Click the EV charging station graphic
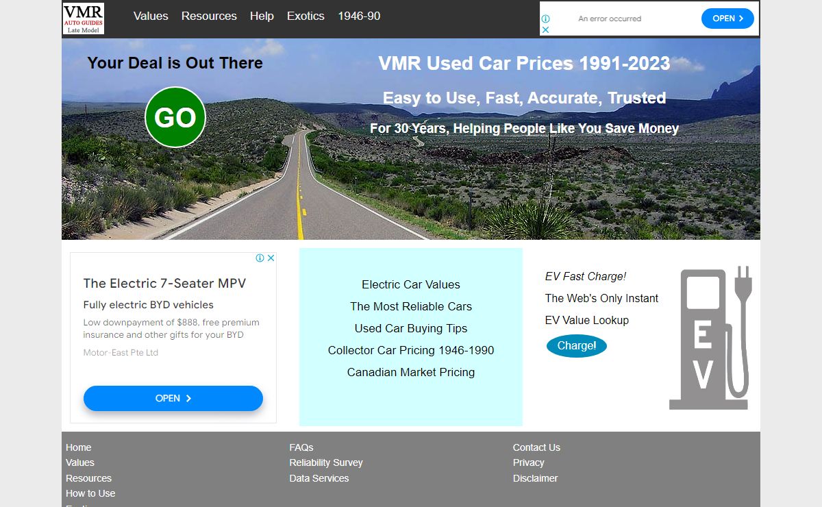This screenshot has width=822, height=507. [x=710, y=338]
